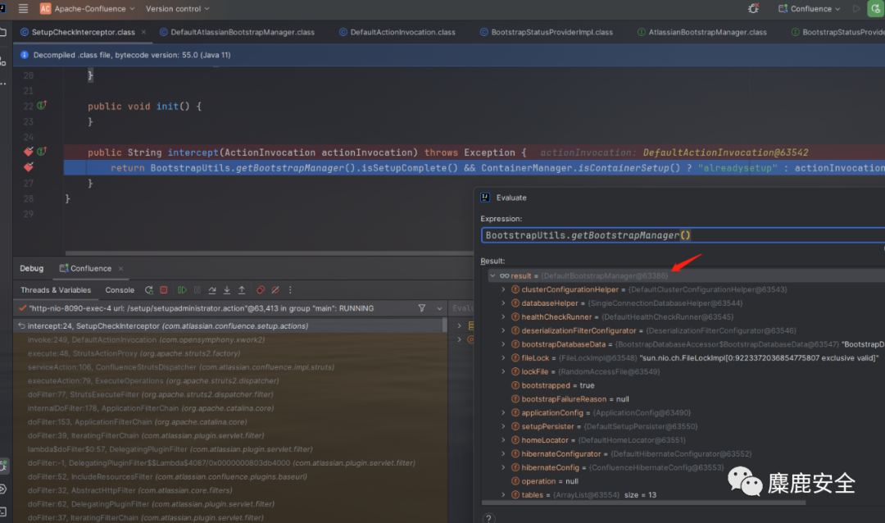Open the main hamburger menu
The width and height of the screenshot is (885, 523).
pyautogui.click(x=23, y=8)
